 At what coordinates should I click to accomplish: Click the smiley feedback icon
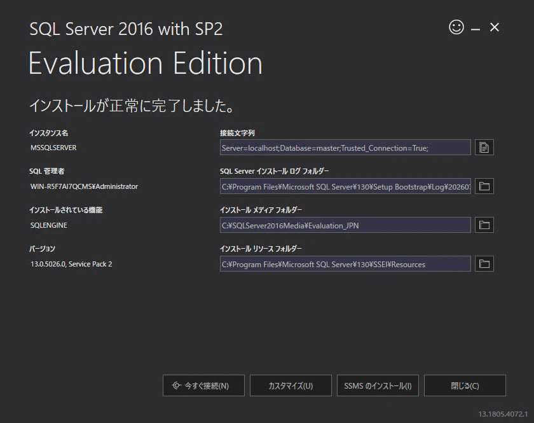click(x=456, y=27)
